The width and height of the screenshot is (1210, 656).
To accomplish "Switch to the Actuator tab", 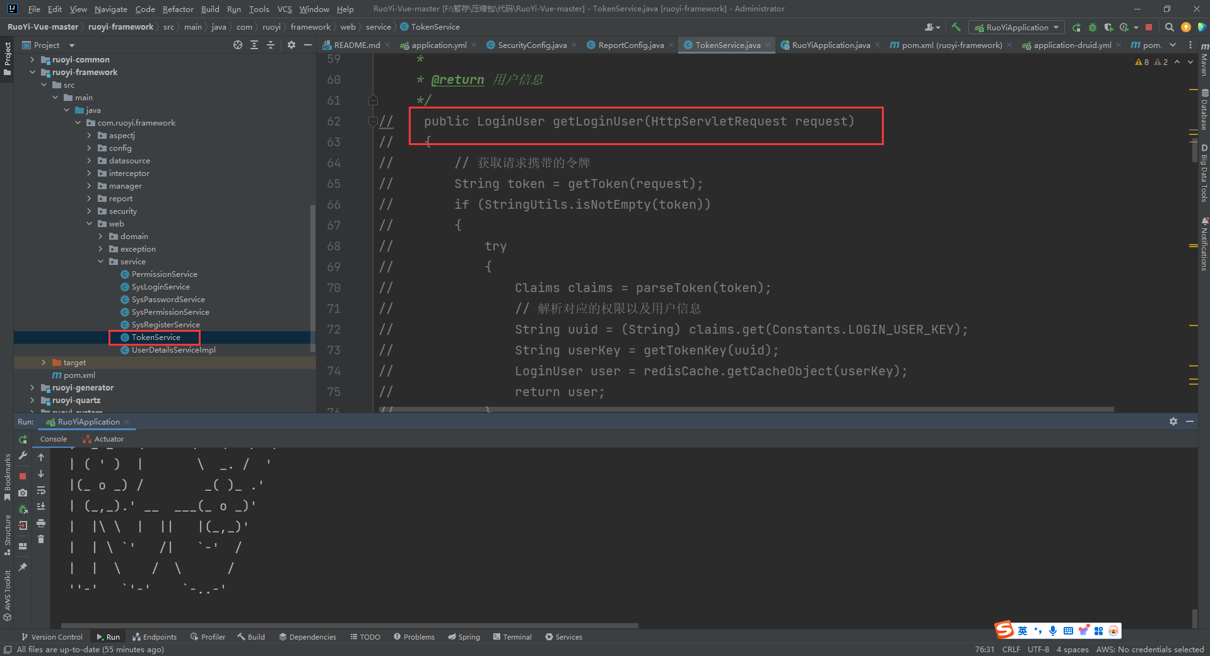I will pos(103,439).
